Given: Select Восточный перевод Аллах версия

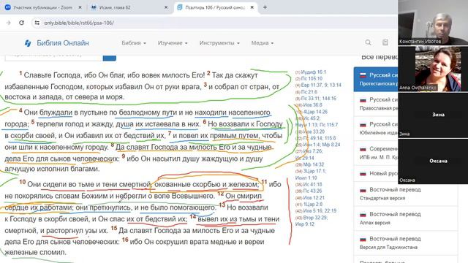Looking at the screenshot, I should click(x=405, y=218).
